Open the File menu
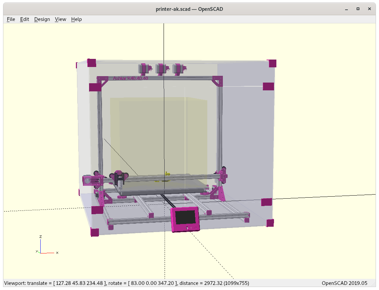Screen dimensions: 379x290 pyautogui.click(x=11, y=19)
